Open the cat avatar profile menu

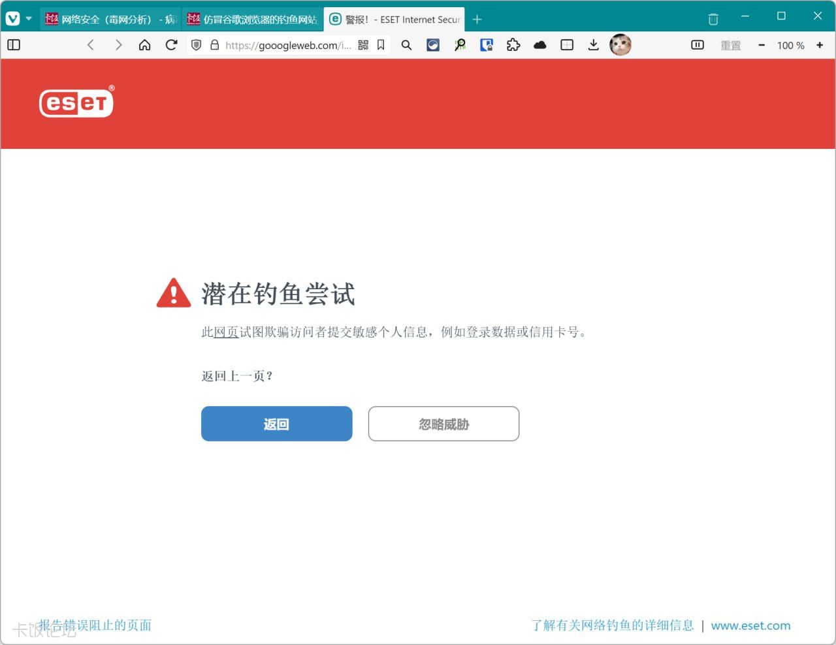[620, 44]
